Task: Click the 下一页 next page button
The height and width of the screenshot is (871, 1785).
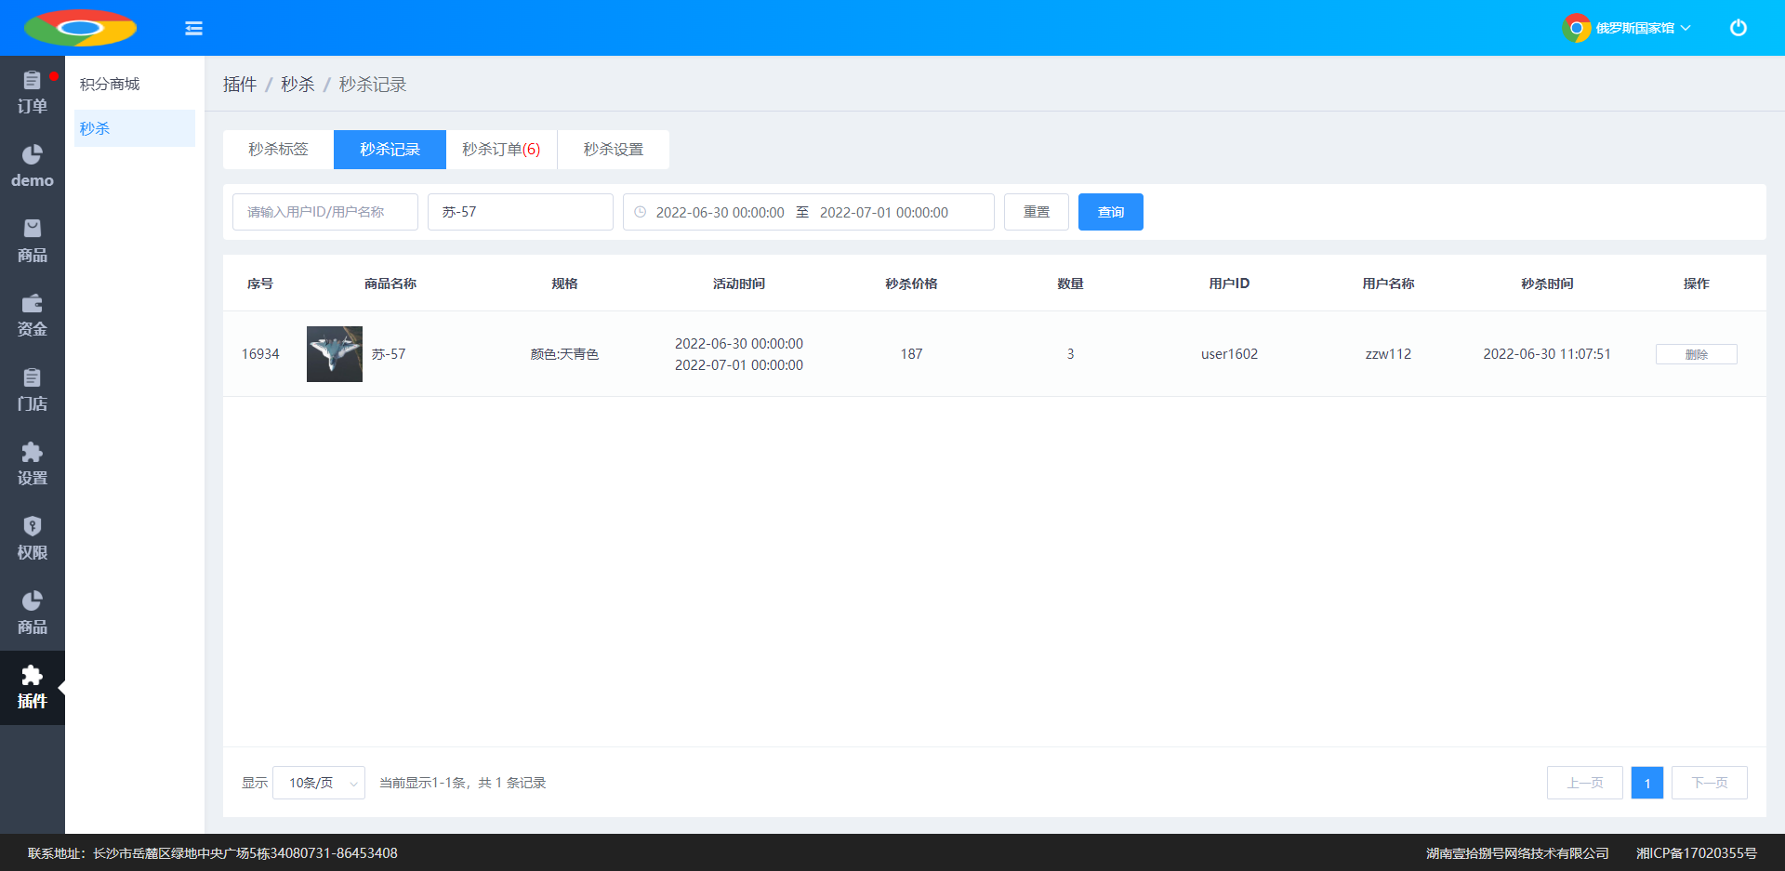Action: pyautogui.click(x=1710, y=783)
